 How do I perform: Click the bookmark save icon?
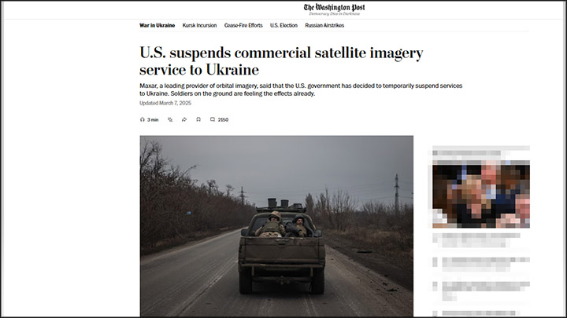[198, 119]
